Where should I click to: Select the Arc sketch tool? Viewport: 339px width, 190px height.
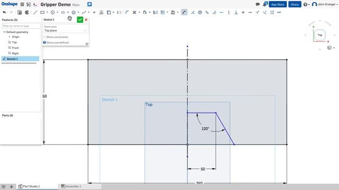63,13
